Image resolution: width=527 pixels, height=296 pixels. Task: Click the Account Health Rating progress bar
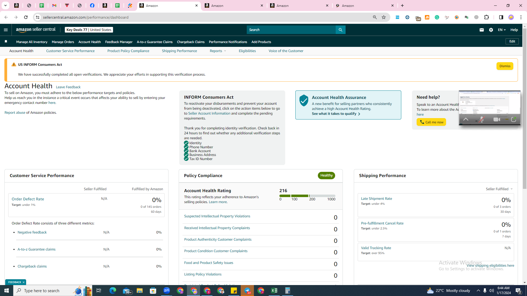pos(307,196)
